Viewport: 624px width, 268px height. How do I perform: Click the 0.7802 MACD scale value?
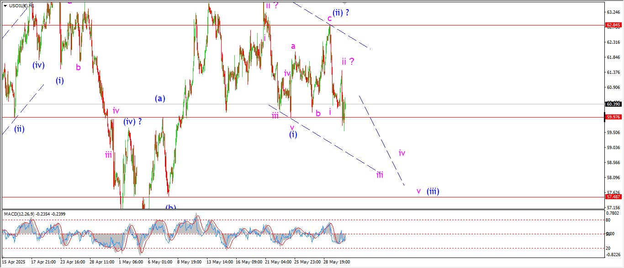(x=613, y=213)
